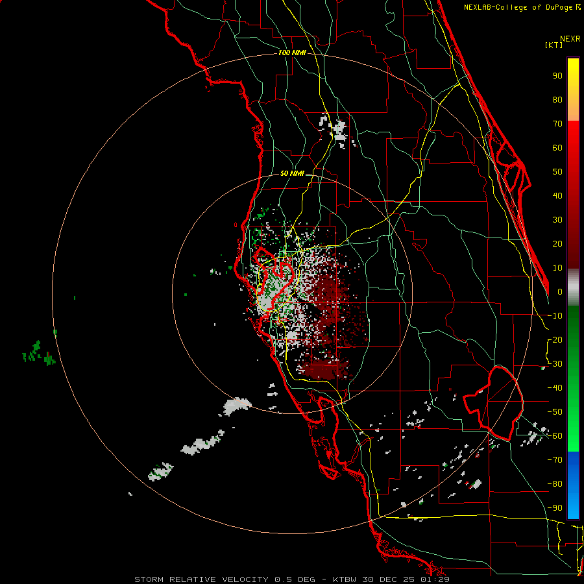The height and width of the screenshot is (584, 584).
Task: Click the -90 value on the velocity scale
Action: click(x=555, y=508)
